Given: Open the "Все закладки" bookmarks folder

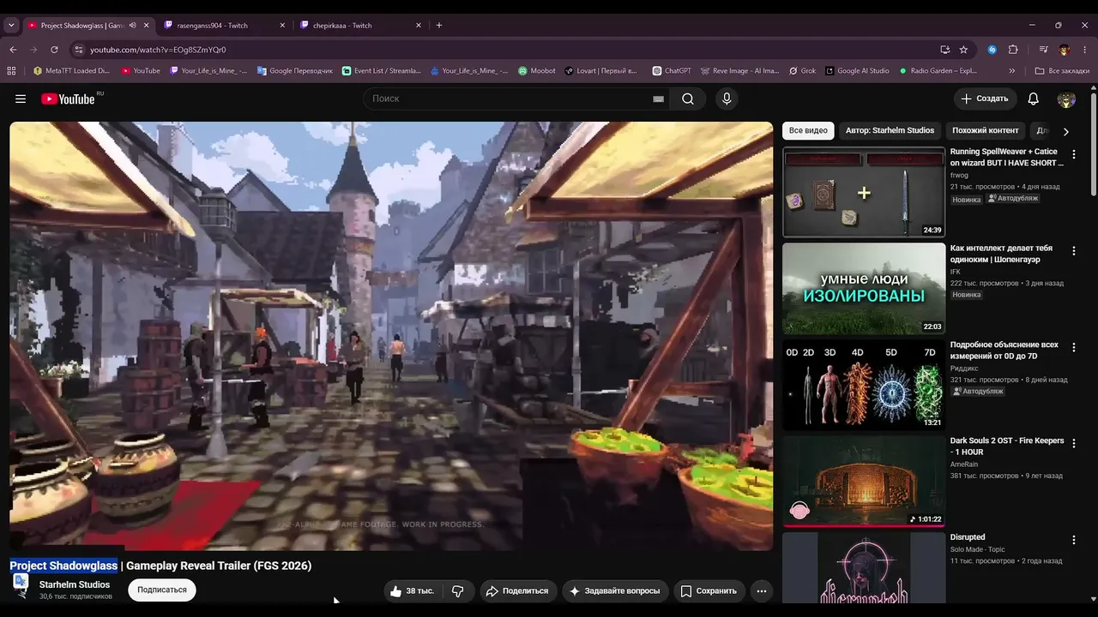Looking at the screenshot, I should point(1062,71).
